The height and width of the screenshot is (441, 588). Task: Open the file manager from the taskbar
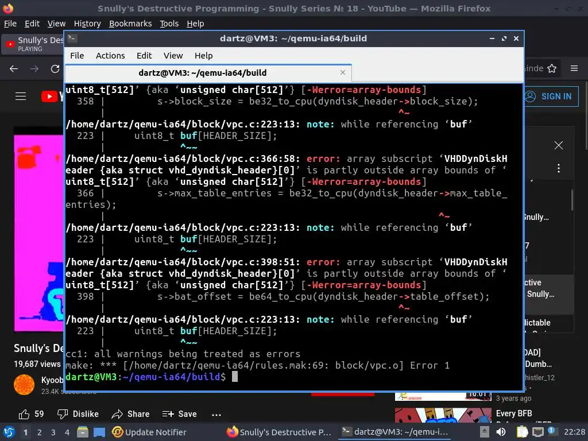[83, 432]
